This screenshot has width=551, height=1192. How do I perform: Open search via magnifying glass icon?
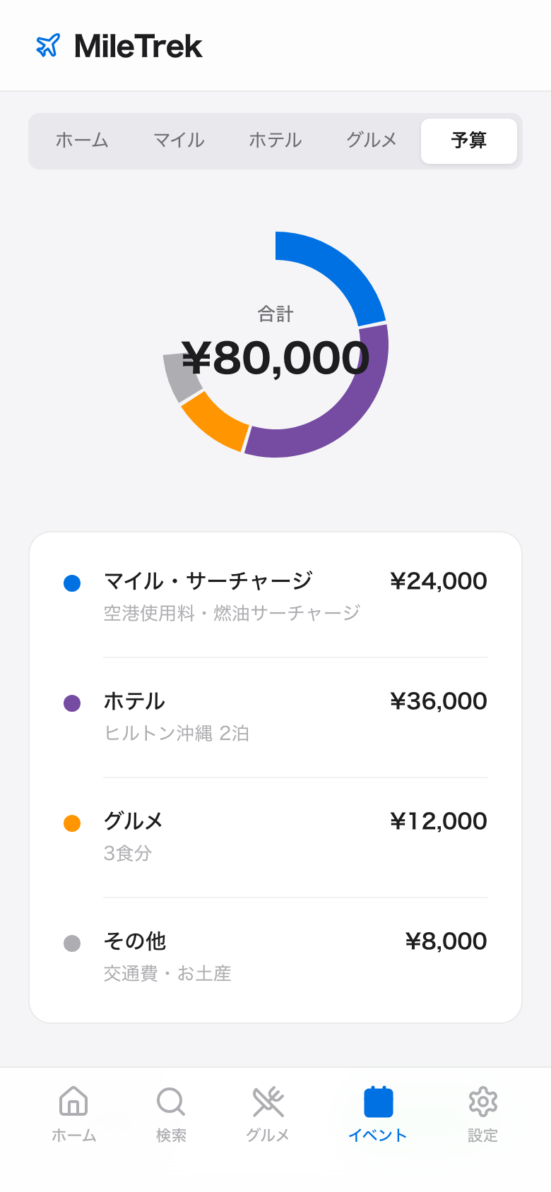[x=171, y=1102]
